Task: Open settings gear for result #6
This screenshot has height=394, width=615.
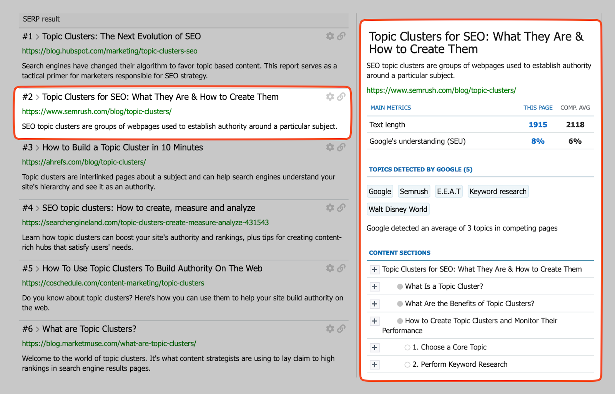Action: [x=330, y=329]
